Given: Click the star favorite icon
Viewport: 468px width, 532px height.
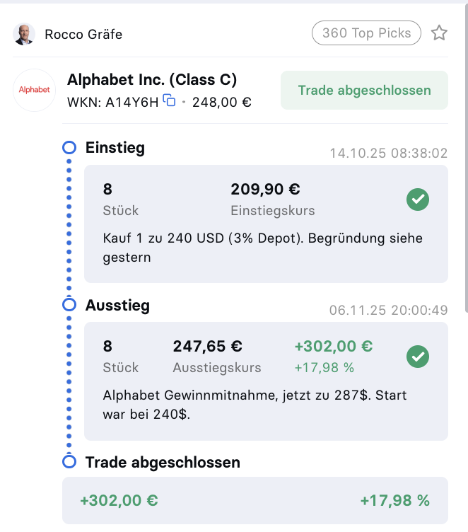Looking at the screenshot, I should coord(439,33).
